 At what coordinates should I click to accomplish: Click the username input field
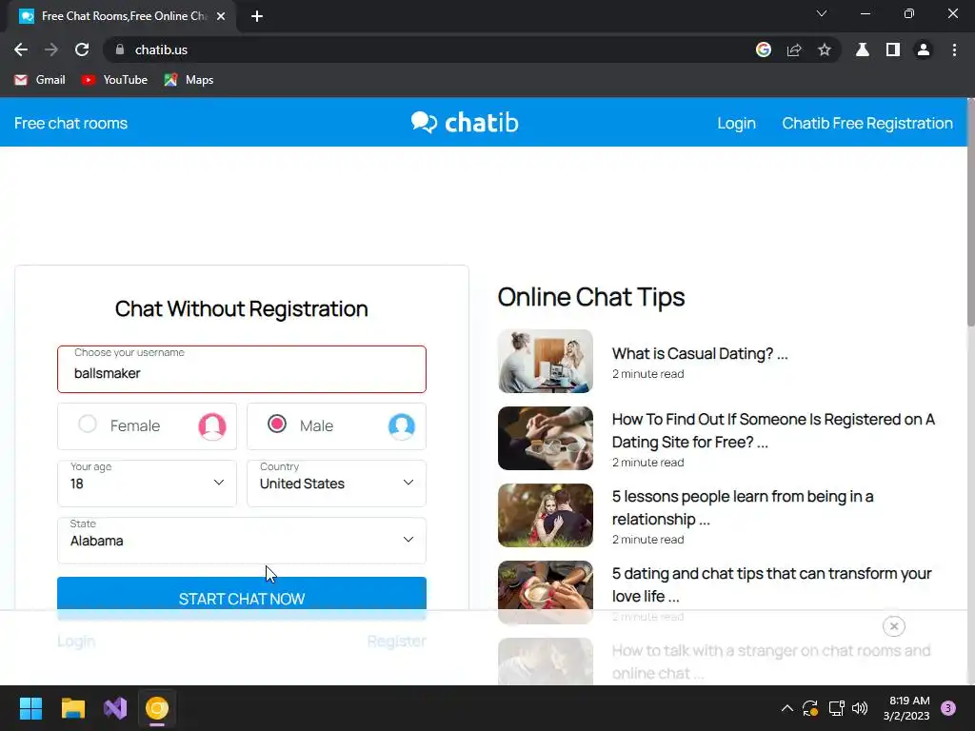[242, 369]
